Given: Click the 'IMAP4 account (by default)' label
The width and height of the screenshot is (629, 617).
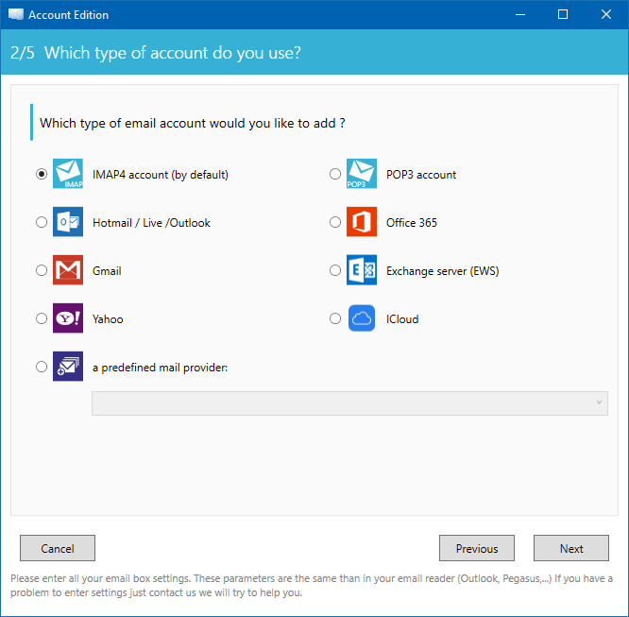Looking at the screenshot, I should click(x=161, y=175).
